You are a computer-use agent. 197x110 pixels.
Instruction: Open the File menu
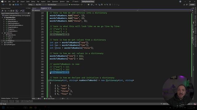6,2
